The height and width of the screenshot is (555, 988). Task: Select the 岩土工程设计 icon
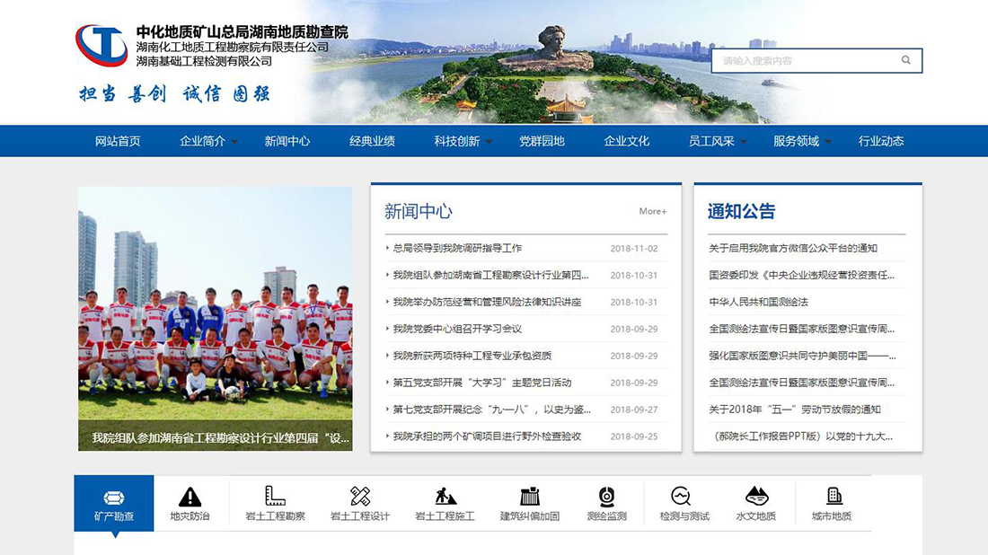point(360,497)
